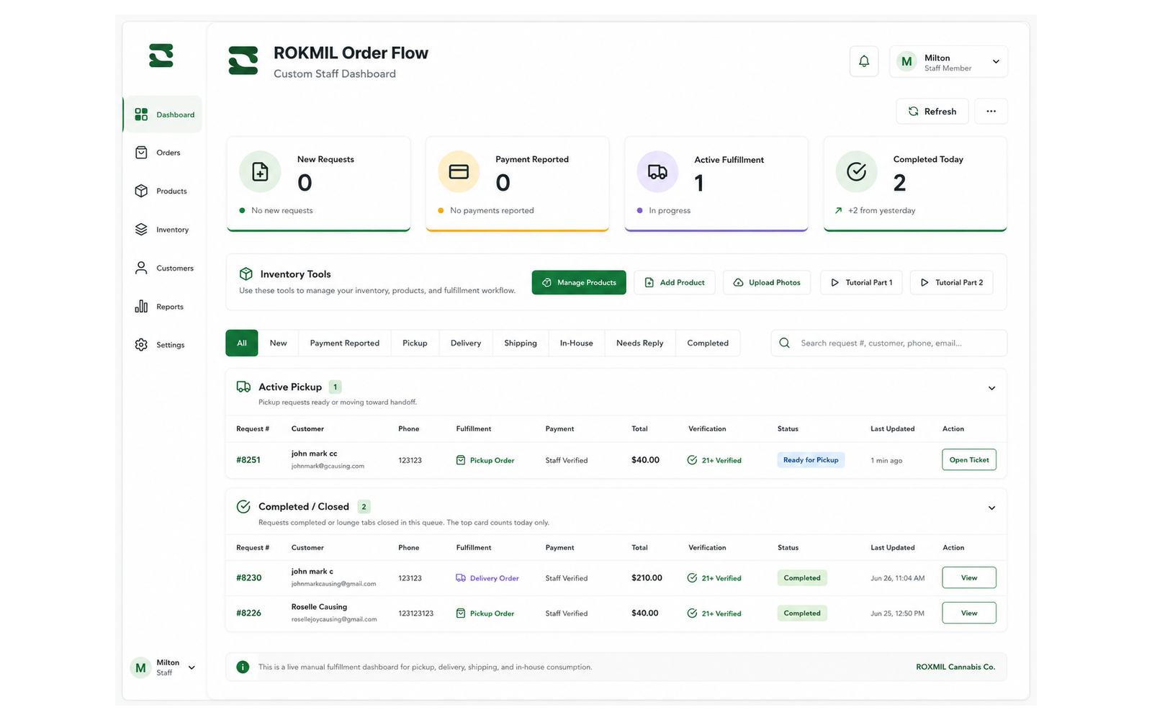This screenshot has height=720, width=1152.
Task: Click the $210.00 total
Action: coord(647,577)
